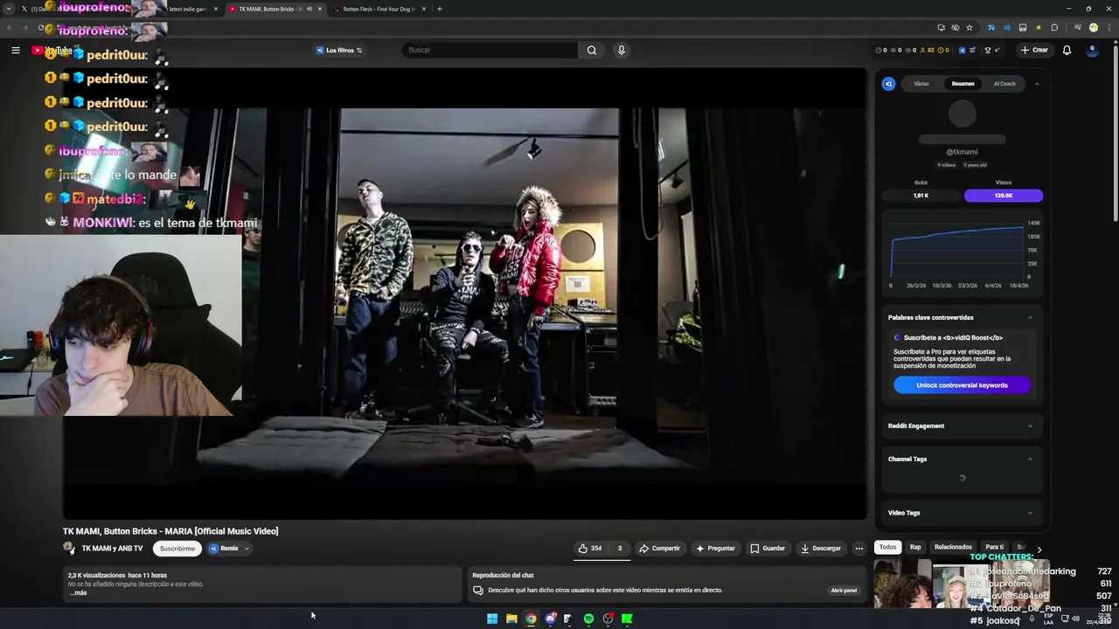Open the YouTube hamburger guide menu
The height and width of the screenshot is (629, 1119).
click(15, 51)
